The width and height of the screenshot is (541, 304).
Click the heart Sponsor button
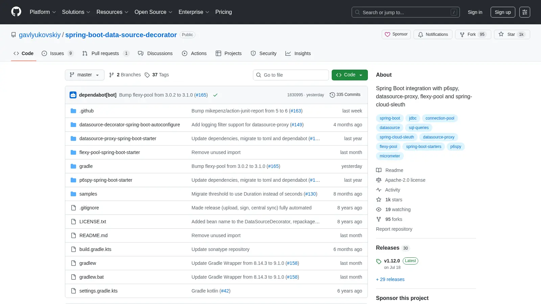[x=396, y=34]
